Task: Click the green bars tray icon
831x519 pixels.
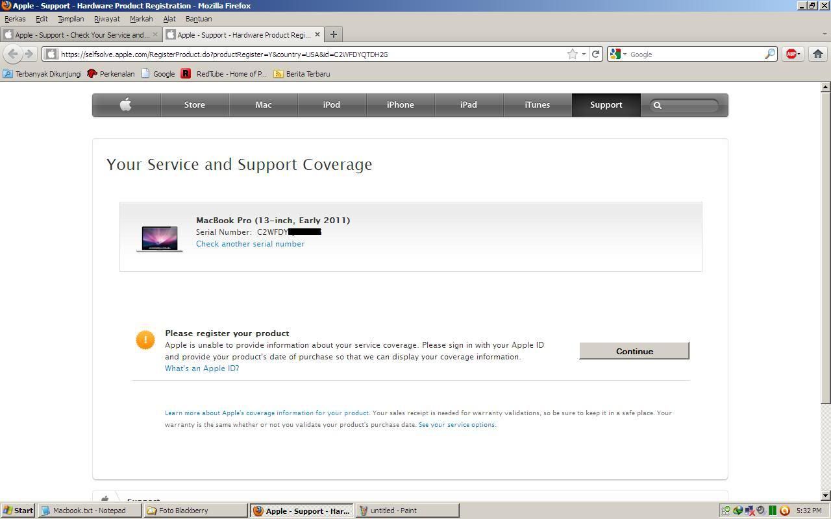Action: [773, 511]
